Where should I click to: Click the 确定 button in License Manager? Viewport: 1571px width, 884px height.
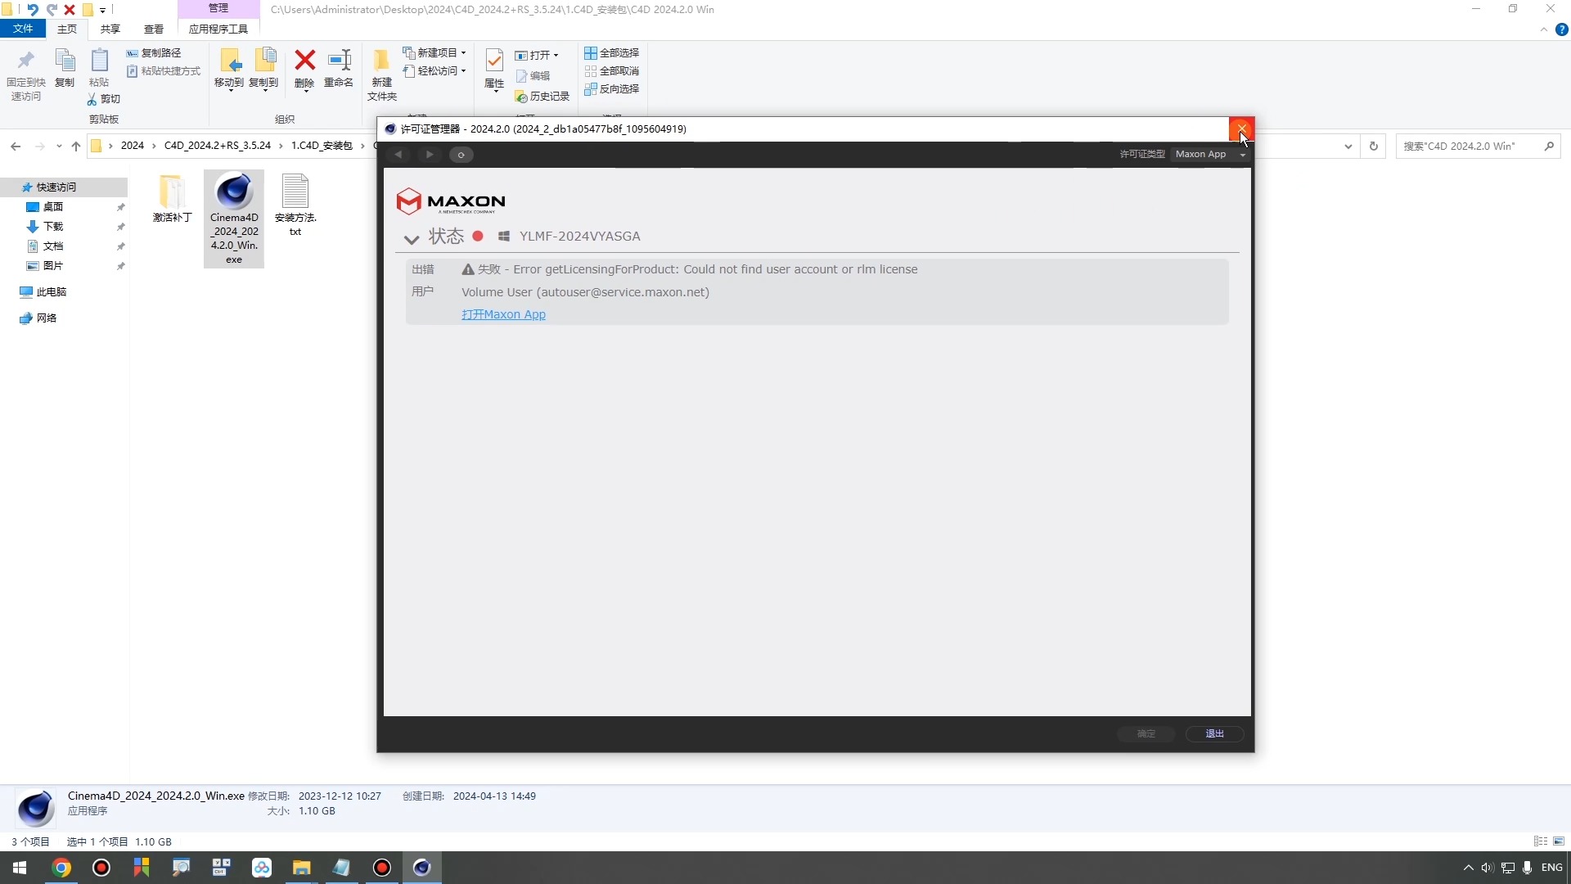[x=1146, y=733]
